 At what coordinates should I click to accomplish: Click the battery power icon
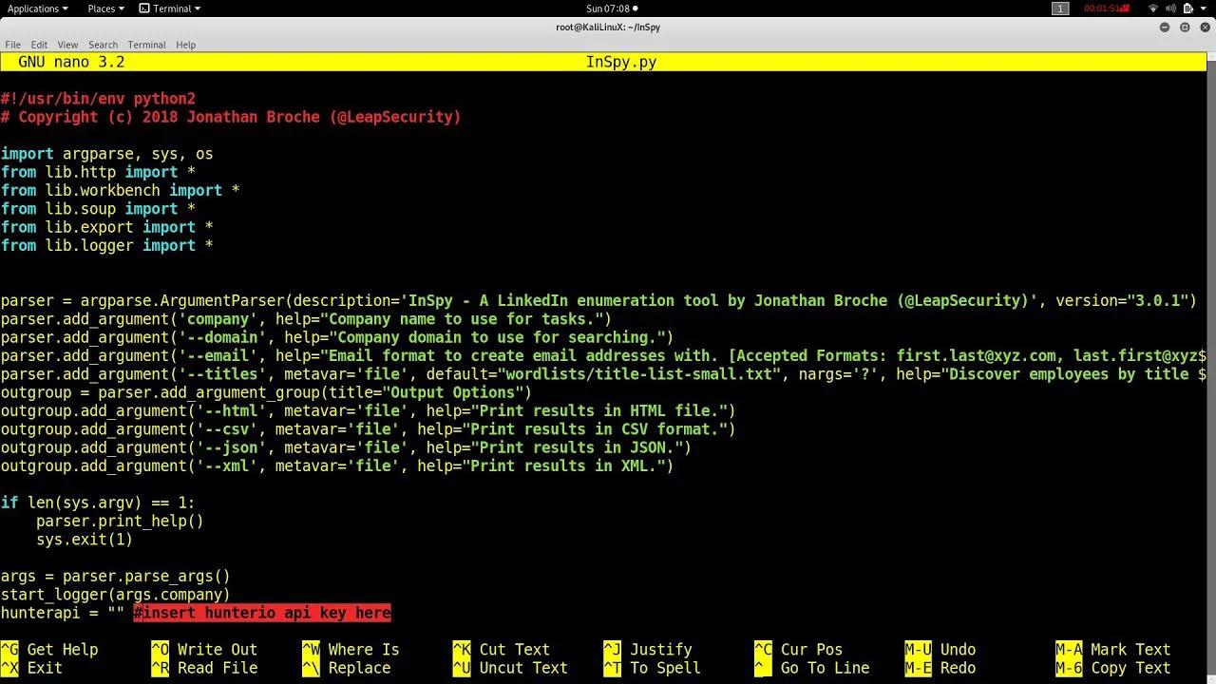(1188, 9)
